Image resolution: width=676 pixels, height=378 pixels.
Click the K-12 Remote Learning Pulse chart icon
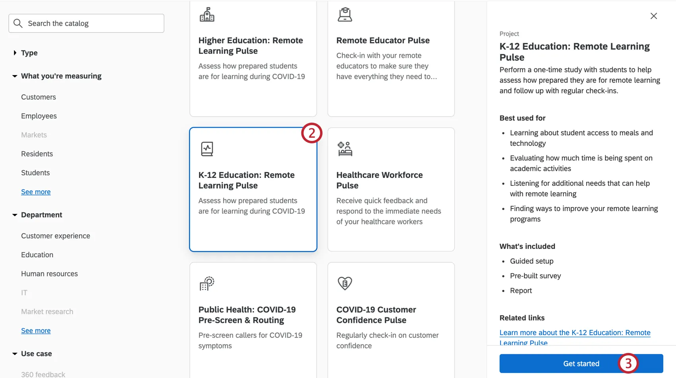tap(207, 149)
